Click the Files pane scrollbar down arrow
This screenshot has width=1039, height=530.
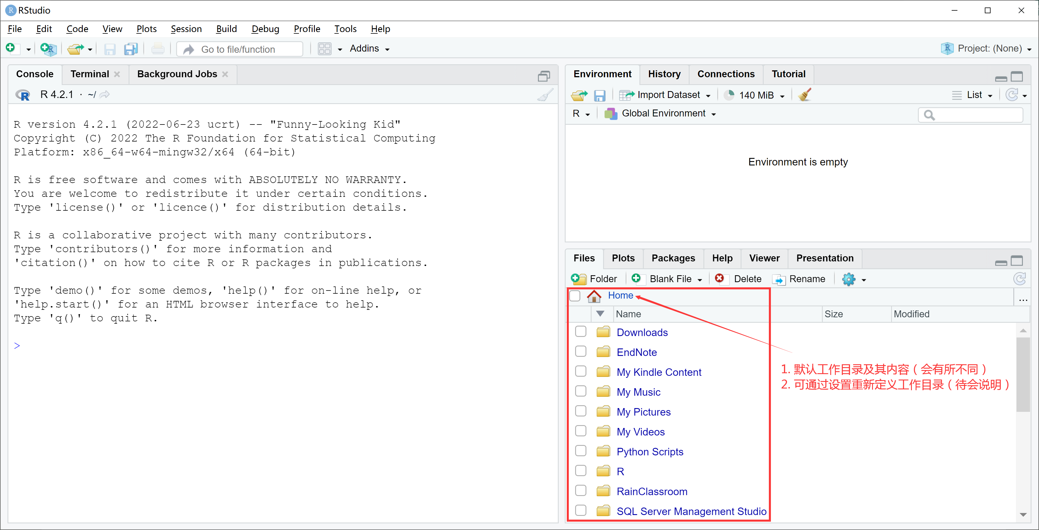point(1023,515)
